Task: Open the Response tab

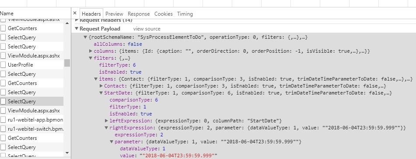Action: click(x=139, y=14)
